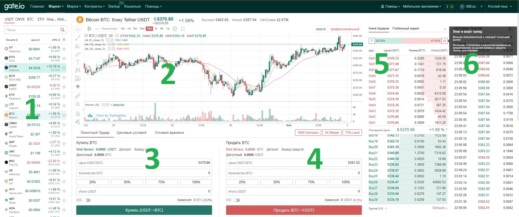Click the long 'Л' vote box
This screenshot has height=217, width=519.
(372, 41)
